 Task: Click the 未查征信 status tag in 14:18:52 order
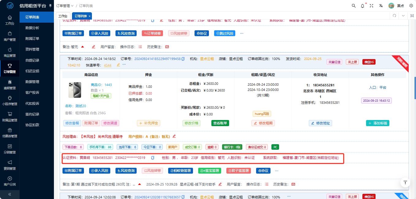[334, 62]
